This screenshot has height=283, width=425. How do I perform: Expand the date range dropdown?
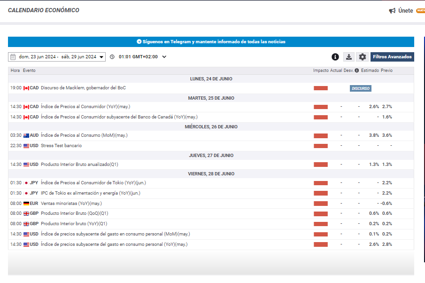(x=101, y=57)
